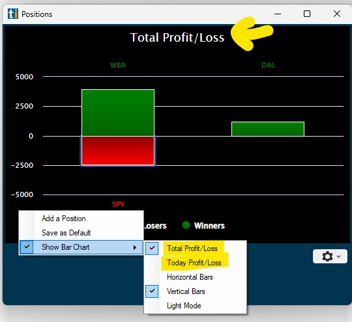Click the WBA ticker label
Viewport: 352px width, 322px height.
118,65
